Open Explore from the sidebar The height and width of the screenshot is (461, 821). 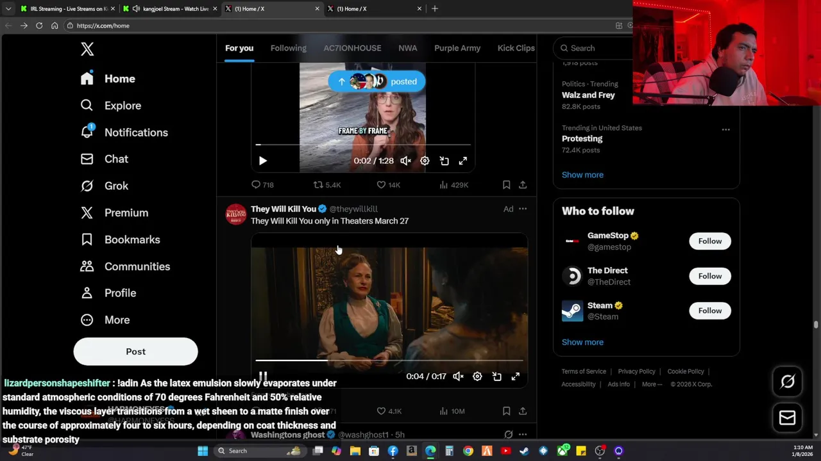[110, 106]
